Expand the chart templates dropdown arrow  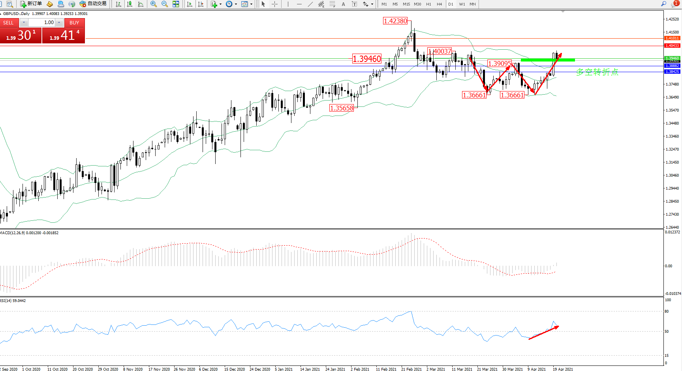pos(251,4)
